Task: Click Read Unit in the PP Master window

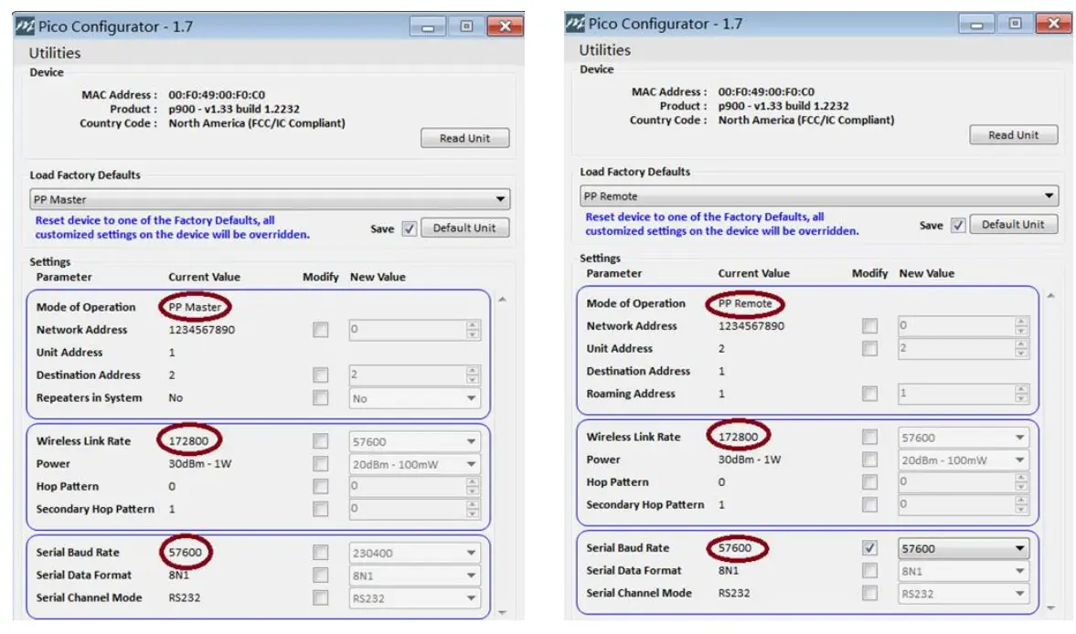Action: (464, 138)
